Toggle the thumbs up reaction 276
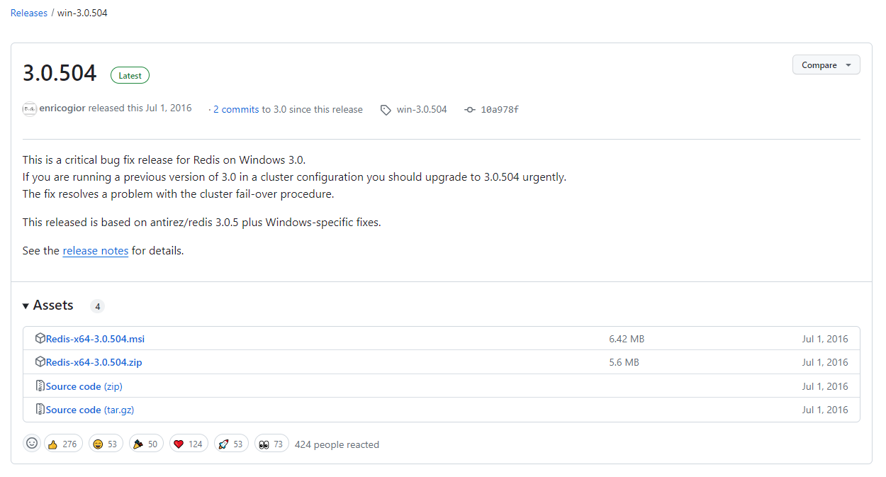The width and height of the screenshot is (886, 477). [x=63, y=444]
